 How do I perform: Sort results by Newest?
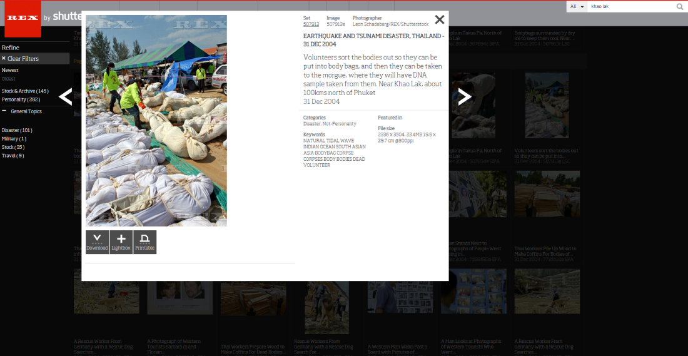point(10,70)
